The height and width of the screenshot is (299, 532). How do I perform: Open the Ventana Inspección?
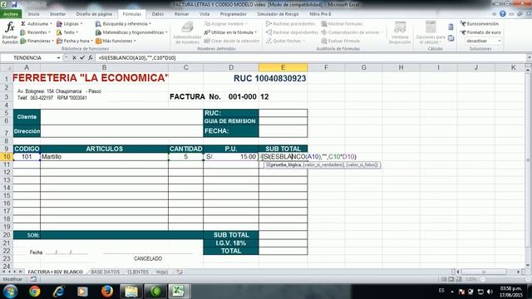[400, 33]
